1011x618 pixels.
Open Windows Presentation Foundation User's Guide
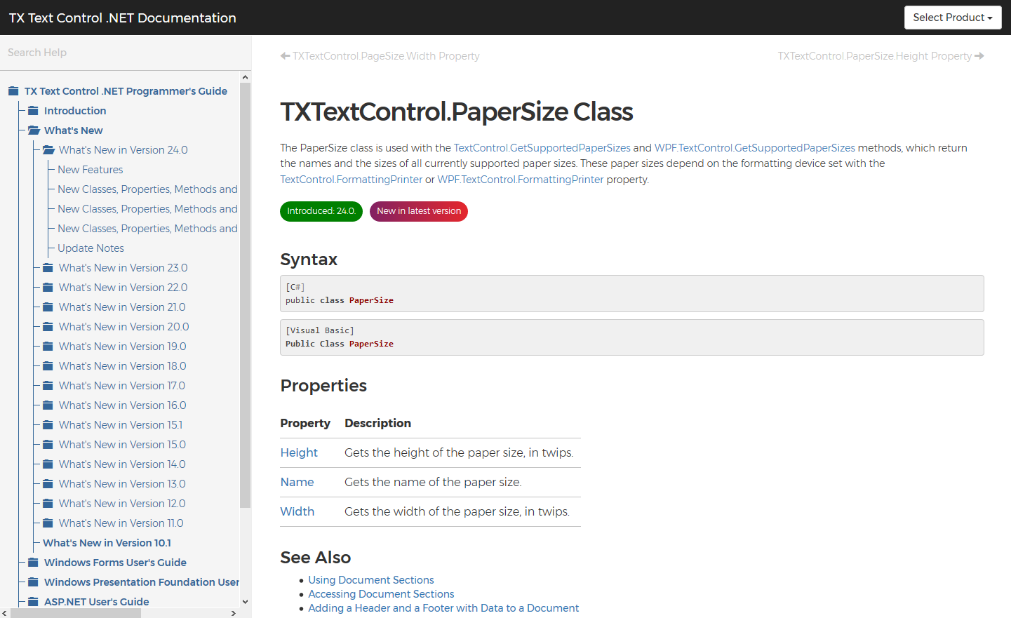[x=142, y=582]
